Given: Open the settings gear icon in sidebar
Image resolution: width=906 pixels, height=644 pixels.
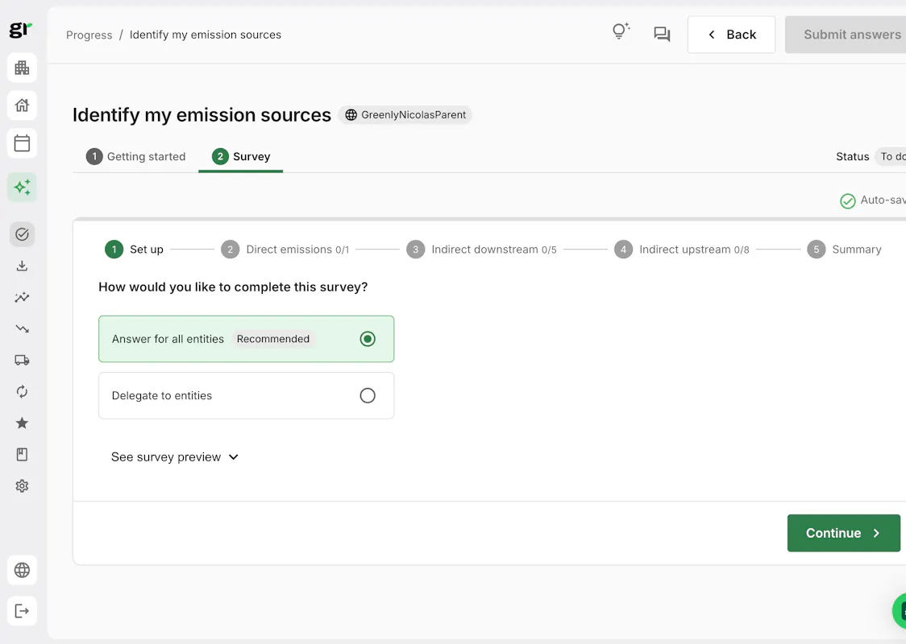Looking at the screenshot, I should (x=22, y=486).
